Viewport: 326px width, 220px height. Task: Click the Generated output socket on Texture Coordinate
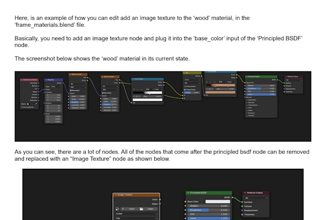pyautogui.click(x=39, y=83)
